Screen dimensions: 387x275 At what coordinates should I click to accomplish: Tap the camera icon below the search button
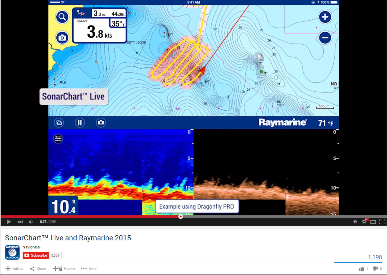pos(62,37)
